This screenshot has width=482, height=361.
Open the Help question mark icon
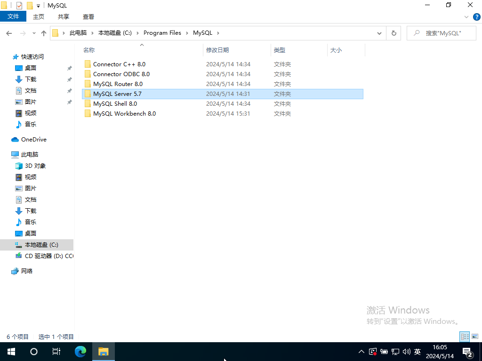click(x=476, y=16)
